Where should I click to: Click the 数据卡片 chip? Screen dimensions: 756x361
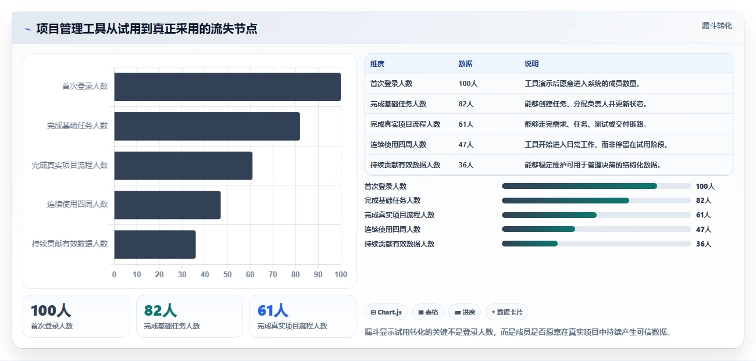[x=507, y=312]
